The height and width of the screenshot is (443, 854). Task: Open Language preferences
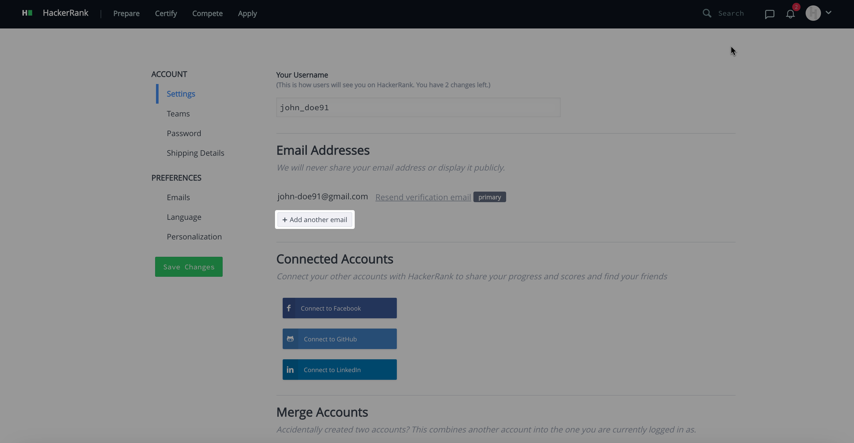click(184, 217)
